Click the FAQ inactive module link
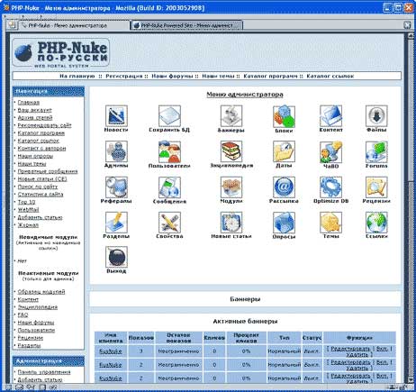This screenshot has width=416, height=392. pos(23,315)
